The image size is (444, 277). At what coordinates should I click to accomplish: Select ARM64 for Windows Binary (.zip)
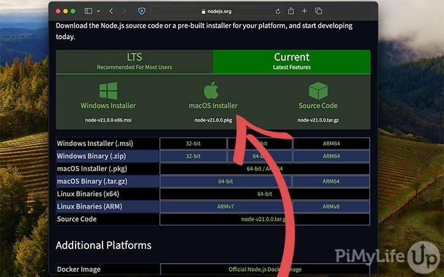[331, 156]
